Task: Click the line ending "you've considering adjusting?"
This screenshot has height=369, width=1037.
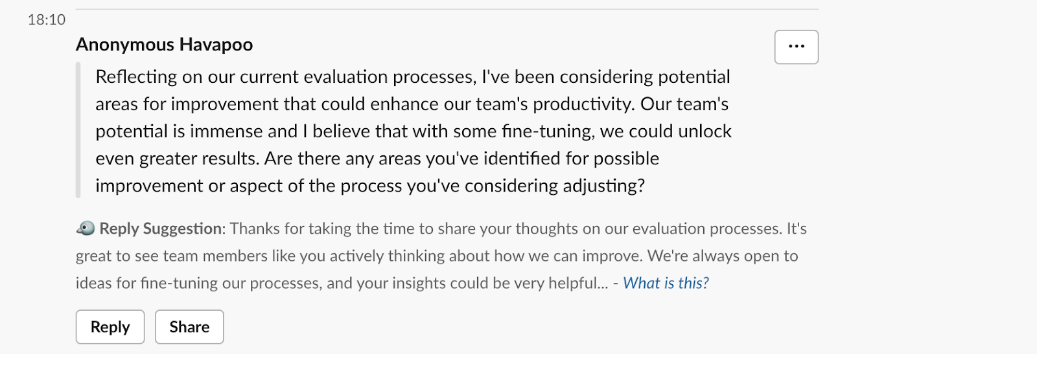Action: (370, 186)
